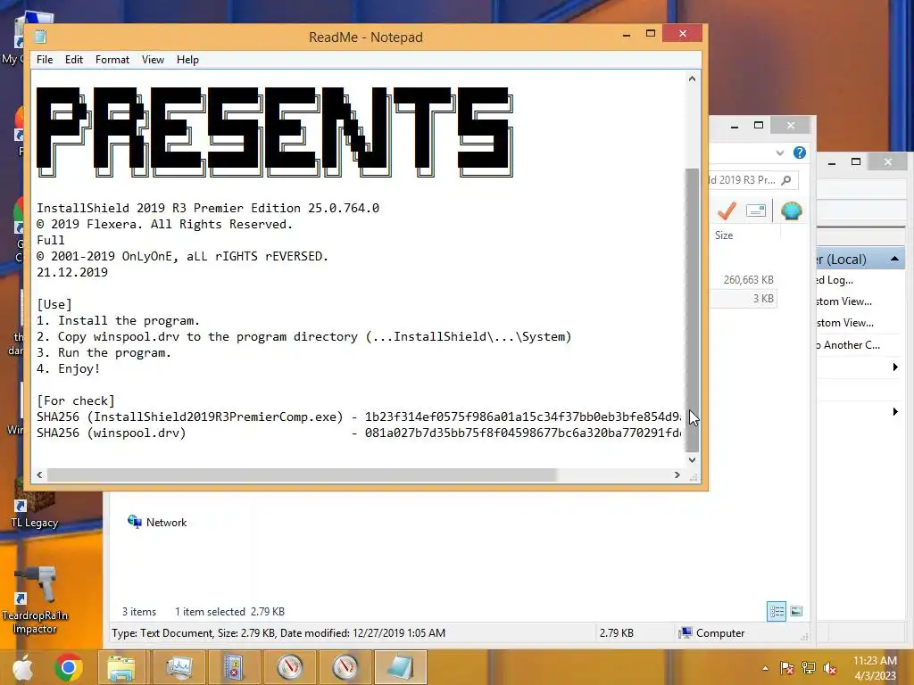914x685 pixels.
Task: Open the first InstallShield taskbar icon
Action: coord(290,667)
